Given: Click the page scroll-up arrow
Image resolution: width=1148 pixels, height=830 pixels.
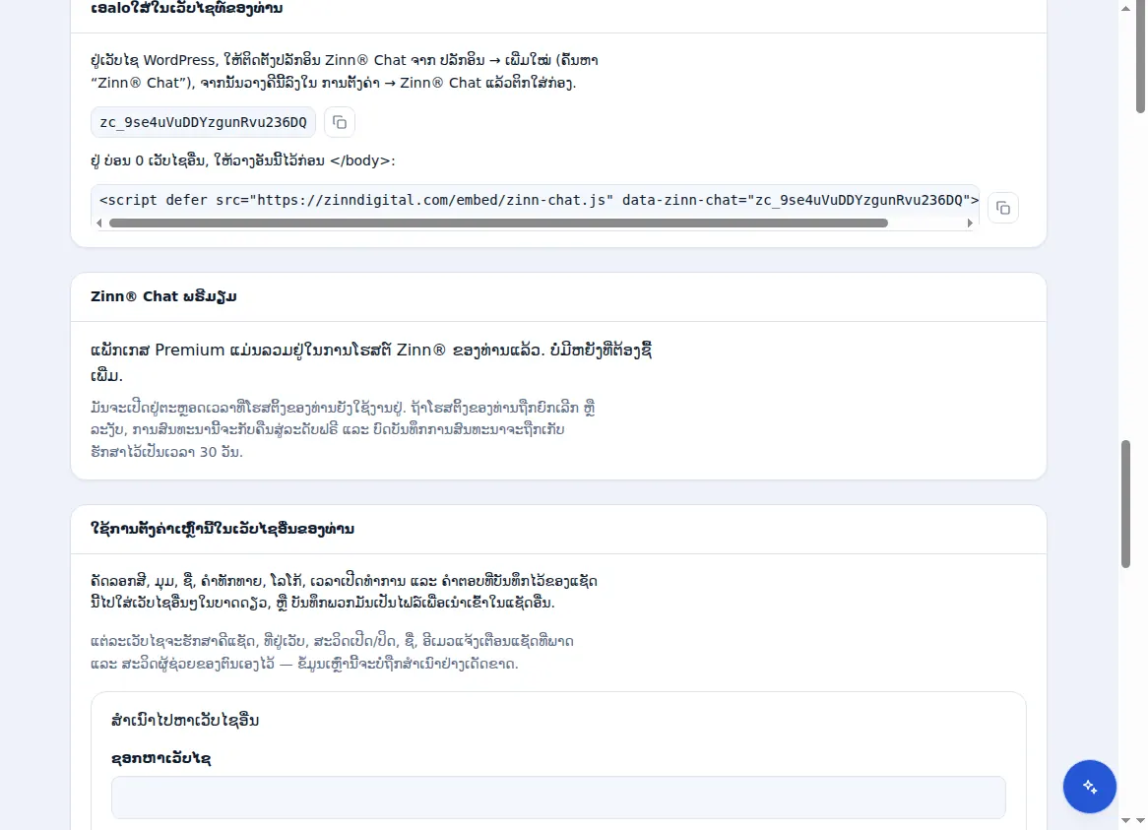Looking at the screenshot, I should tap(1125, 8).
